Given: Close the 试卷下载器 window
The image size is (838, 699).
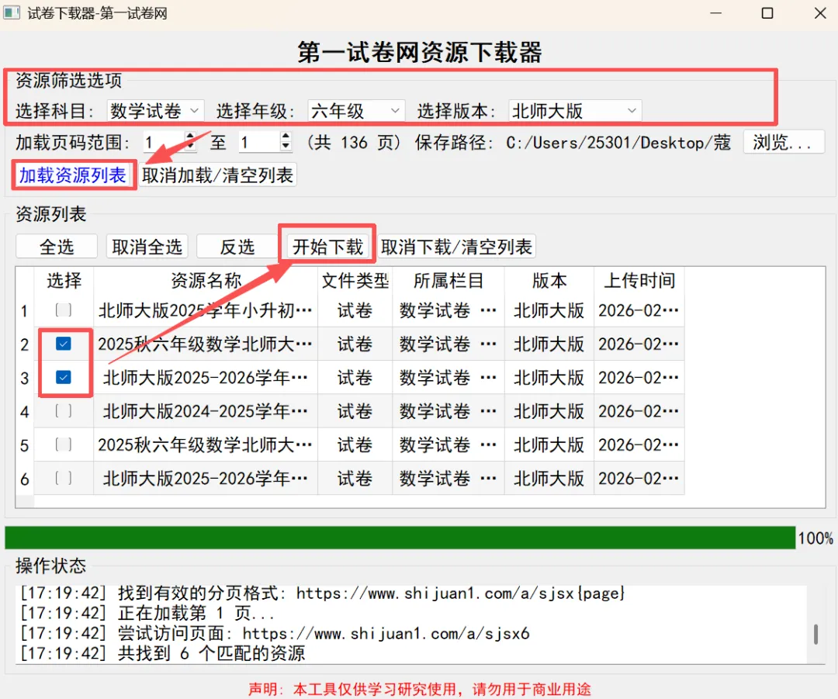Looking at the screenshot, I should 820,13.
